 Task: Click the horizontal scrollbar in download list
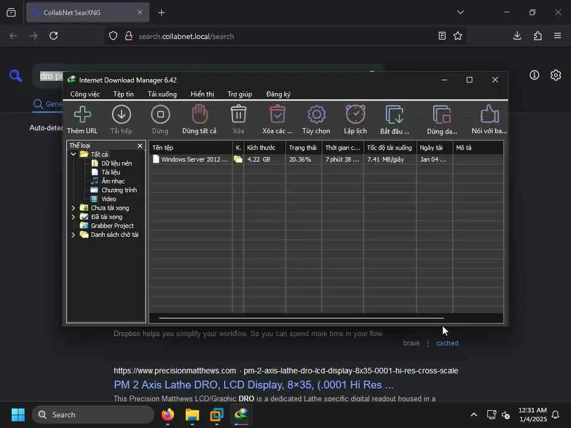point(301,318)
